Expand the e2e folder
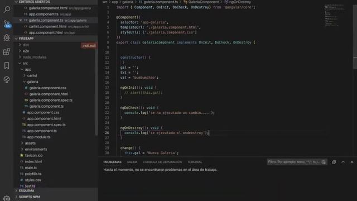The width and height of the screenshot is (357, 201). 26,51
